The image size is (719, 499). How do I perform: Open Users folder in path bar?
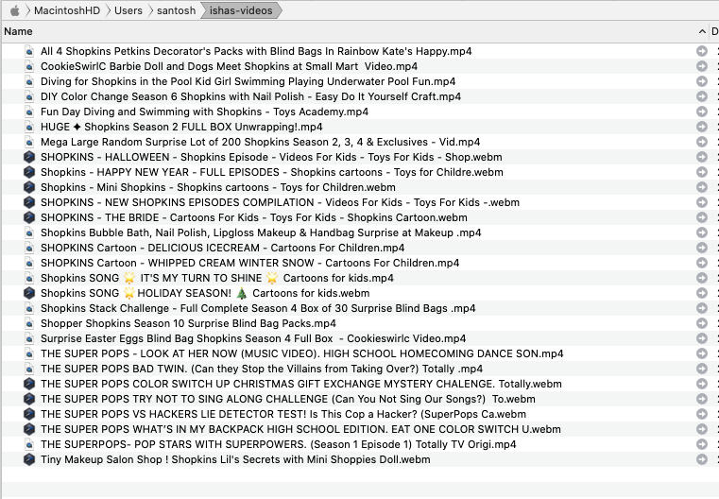coord(128,10)
